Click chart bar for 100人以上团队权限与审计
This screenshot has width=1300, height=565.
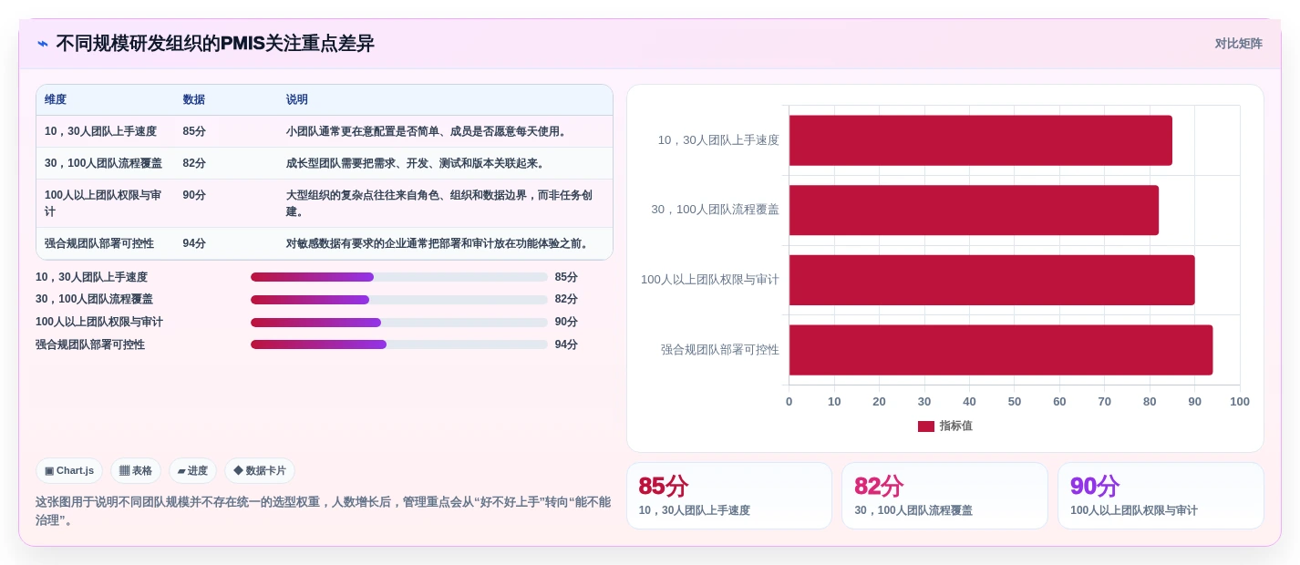pos(992,280)
